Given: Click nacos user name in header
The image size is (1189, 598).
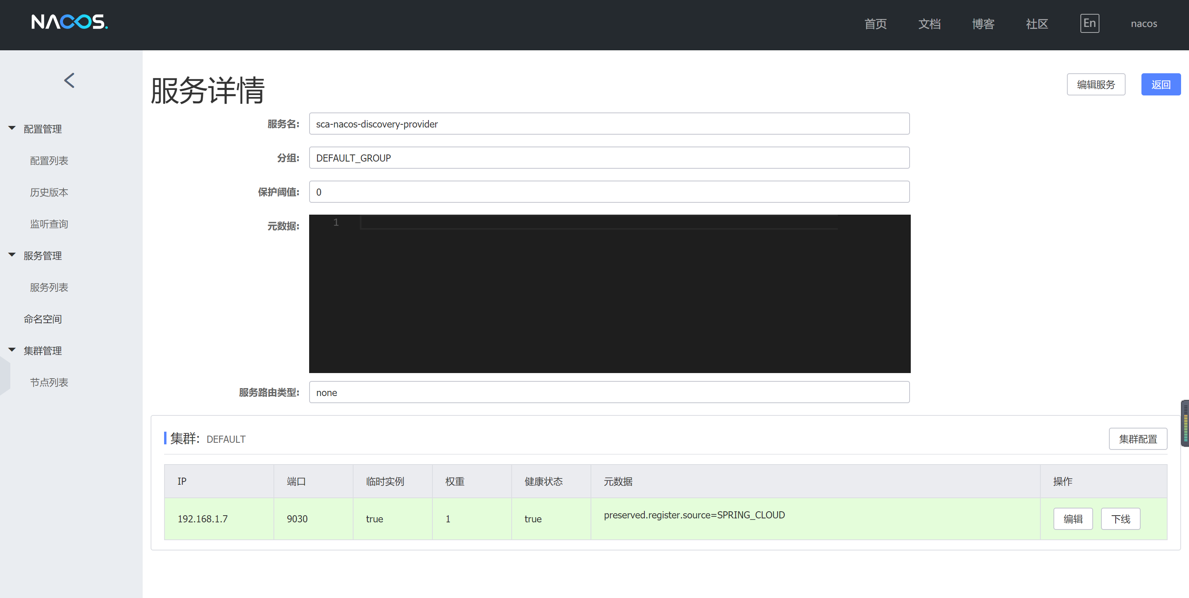Looking at the screenshot, I should (1143, 23).
